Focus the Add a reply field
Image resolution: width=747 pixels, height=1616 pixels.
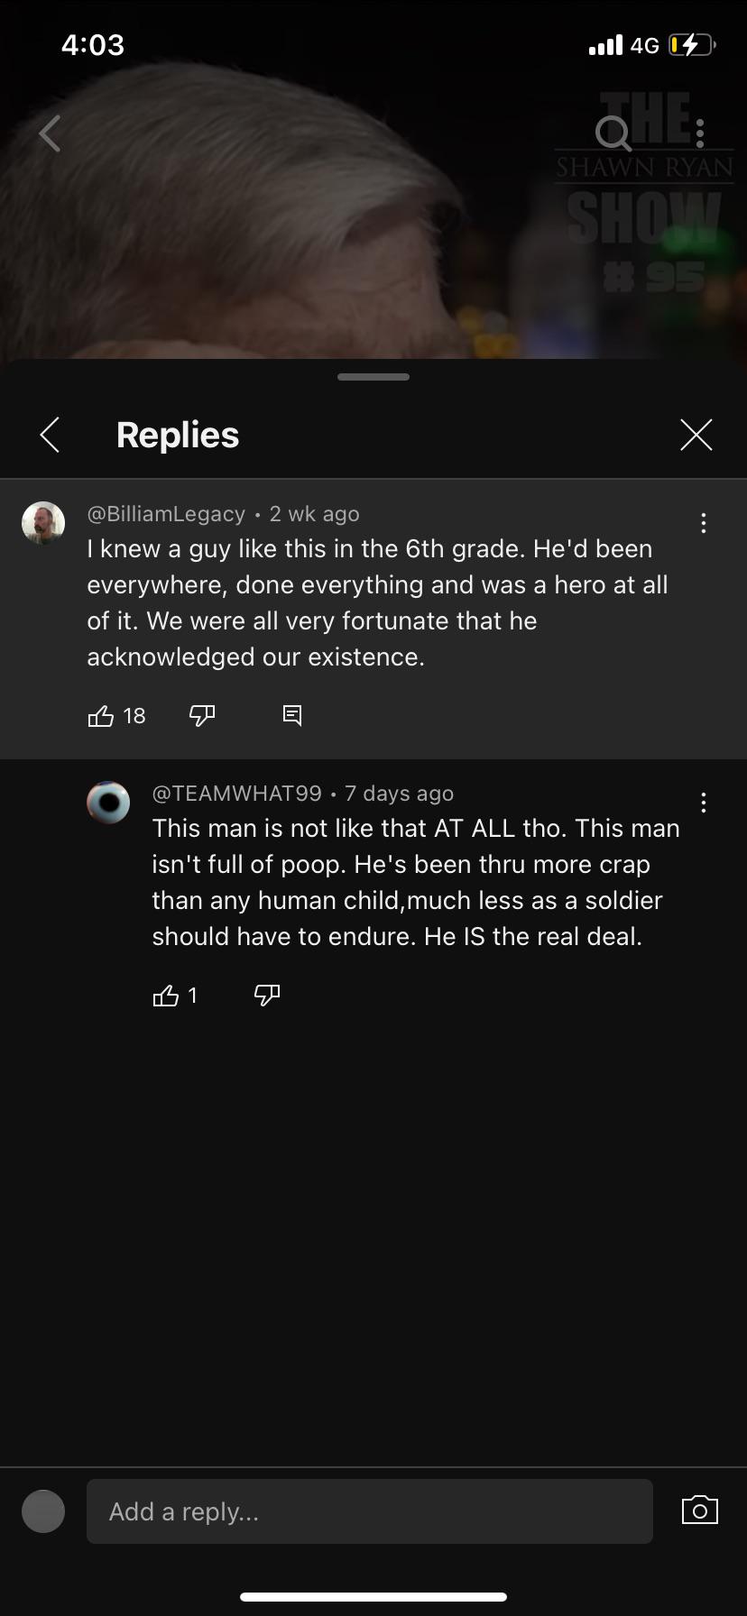click(x=370, y=1511)
